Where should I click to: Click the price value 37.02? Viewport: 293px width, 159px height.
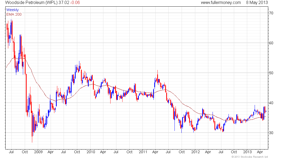pos(64,3)
